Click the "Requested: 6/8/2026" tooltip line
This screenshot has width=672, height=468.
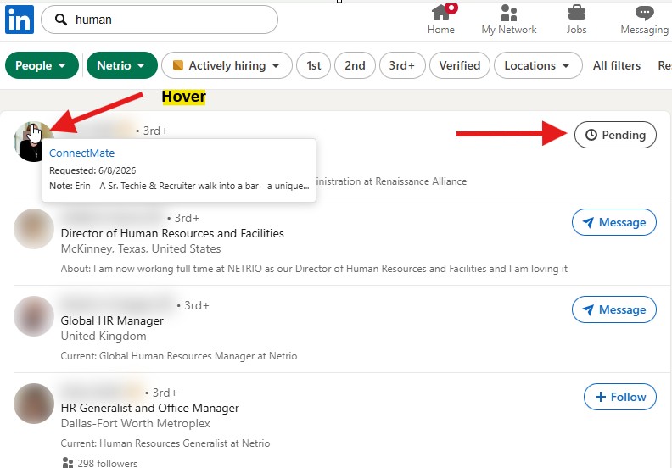92,170
